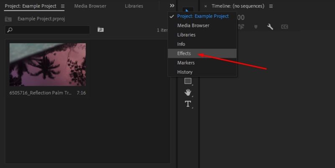The height and width of the screenshot is (168, 335).
Task: Toggle linked selection in the Timeline
Action: click(x=241, y=27)
